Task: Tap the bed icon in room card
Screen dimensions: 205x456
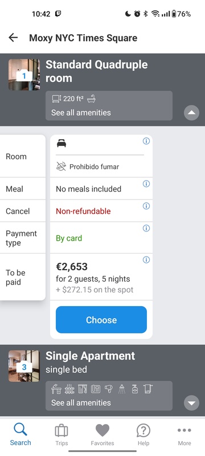Action: (61, 144)
